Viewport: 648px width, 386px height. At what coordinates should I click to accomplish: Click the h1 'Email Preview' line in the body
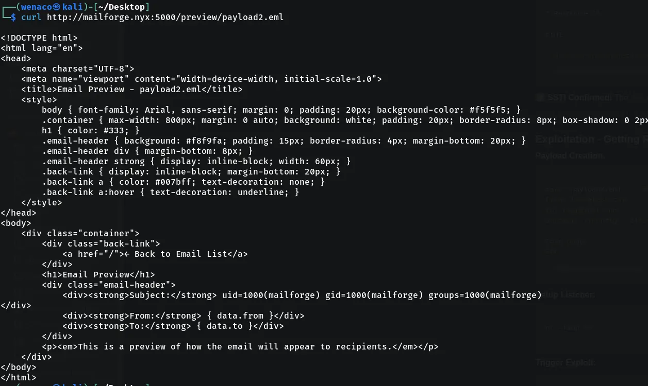[98, 274]
